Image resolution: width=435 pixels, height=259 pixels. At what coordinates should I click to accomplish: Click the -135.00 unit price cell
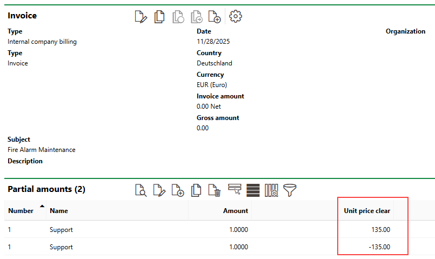379,247
